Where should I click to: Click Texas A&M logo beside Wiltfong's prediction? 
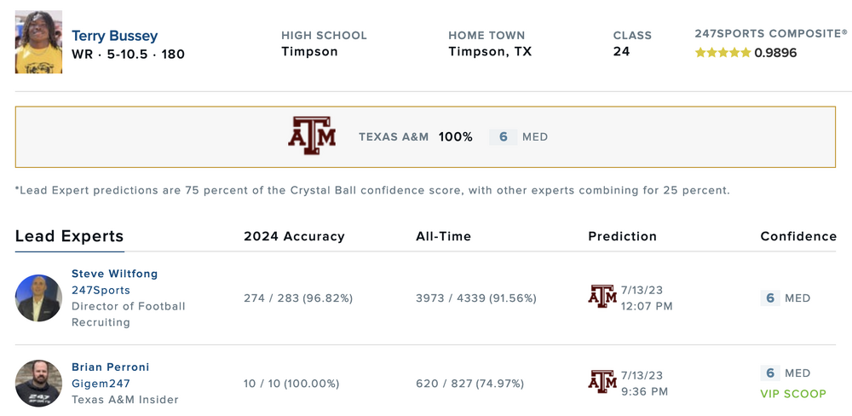[602, 297]
